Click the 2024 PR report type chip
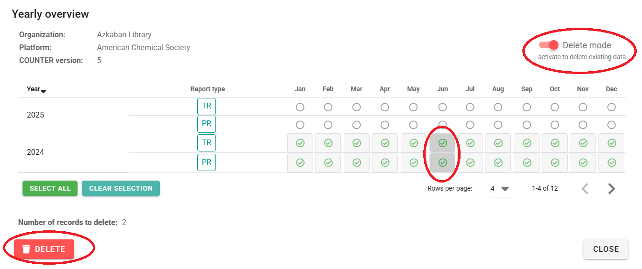The image size is (642, 269). [206, 162]
